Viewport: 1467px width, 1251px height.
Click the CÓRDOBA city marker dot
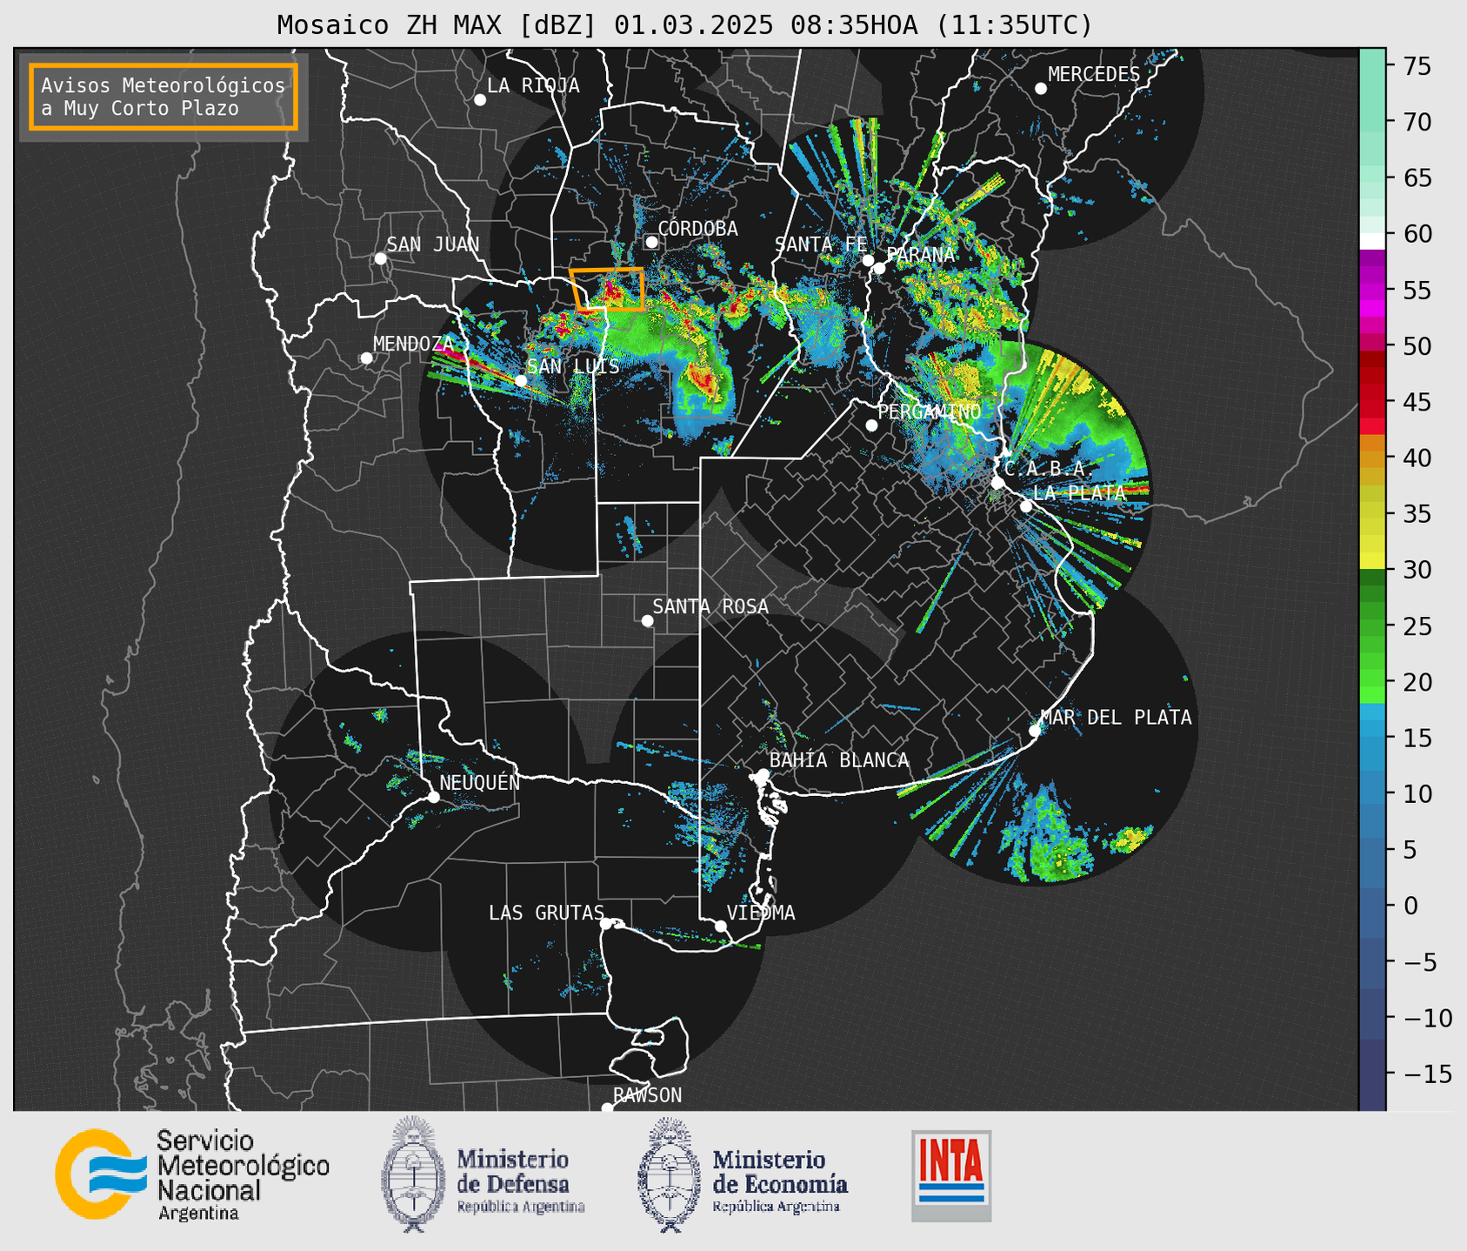coord(651,242)
